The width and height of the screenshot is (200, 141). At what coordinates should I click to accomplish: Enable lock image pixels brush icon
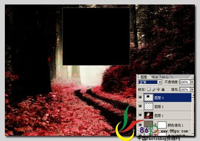[154, 89]
